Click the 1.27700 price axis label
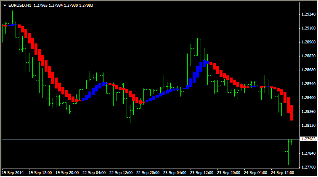Viewport: 318px width, 177px height. (308, 167)
